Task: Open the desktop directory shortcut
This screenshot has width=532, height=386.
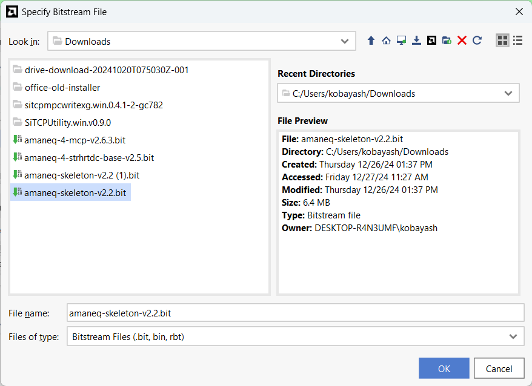Action: point(401,41)
